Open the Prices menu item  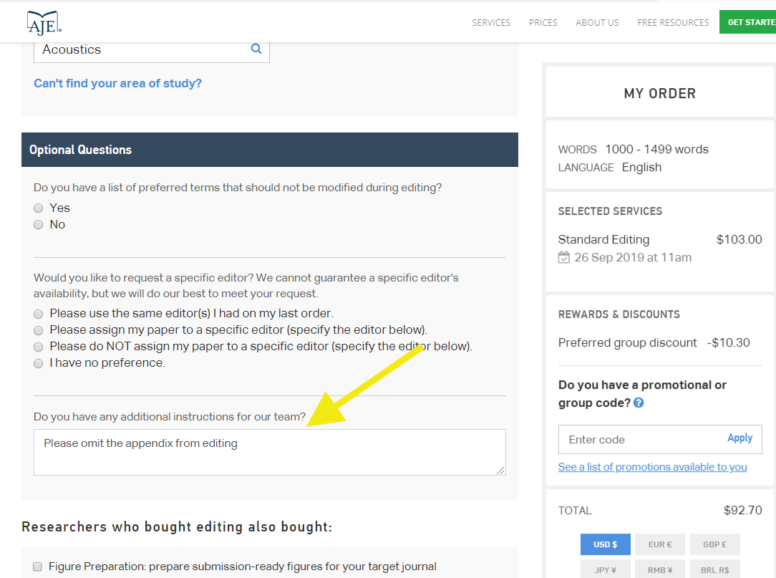(543, 23)
